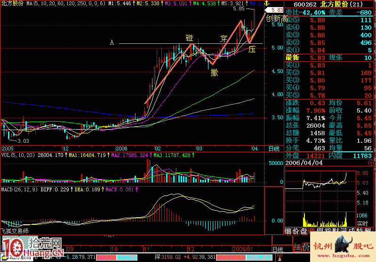Click the bell alert icon above the price axis
Image resolution: width=376 pixels, height=262 pixels.
pyautogui.click(x=266, y=3)
